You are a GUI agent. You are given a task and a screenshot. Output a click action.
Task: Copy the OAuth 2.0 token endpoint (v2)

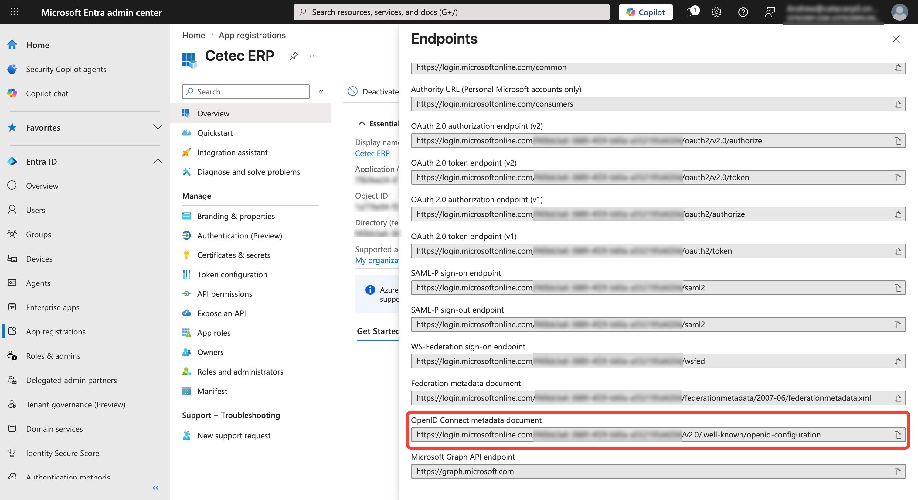tap(898, 178)
